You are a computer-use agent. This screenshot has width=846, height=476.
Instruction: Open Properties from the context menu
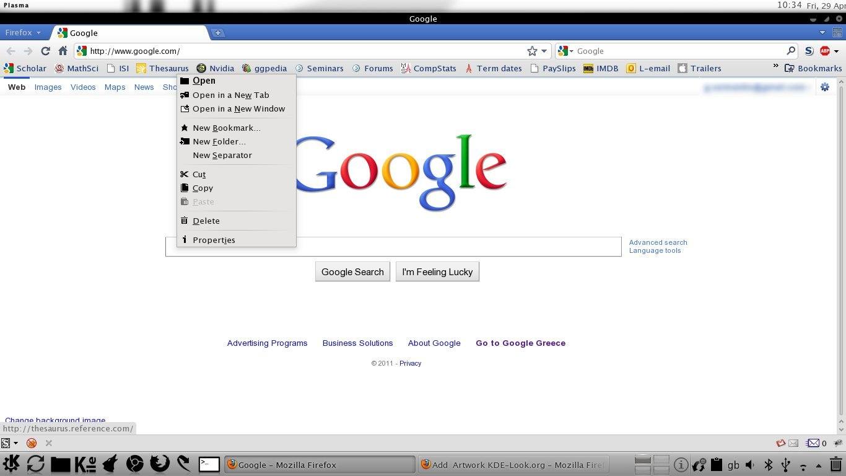pos(236,240)
